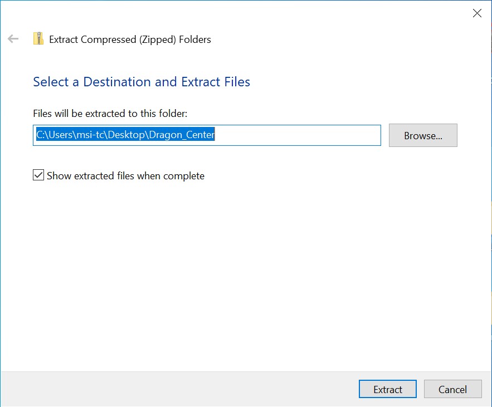Start extraction with the Extract button
The height and width of the screenshot is (407, 492).
[387, 389]
